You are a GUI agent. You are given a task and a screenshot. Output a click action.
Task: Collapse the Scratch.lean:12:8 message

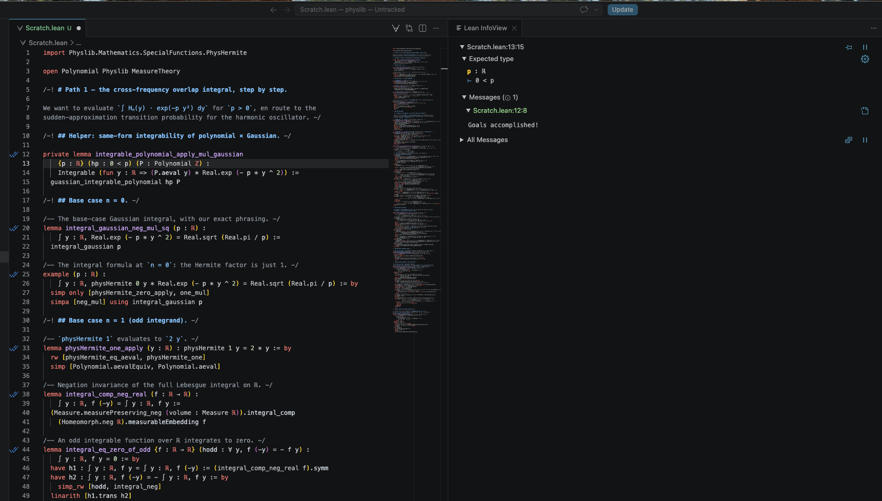468,111
